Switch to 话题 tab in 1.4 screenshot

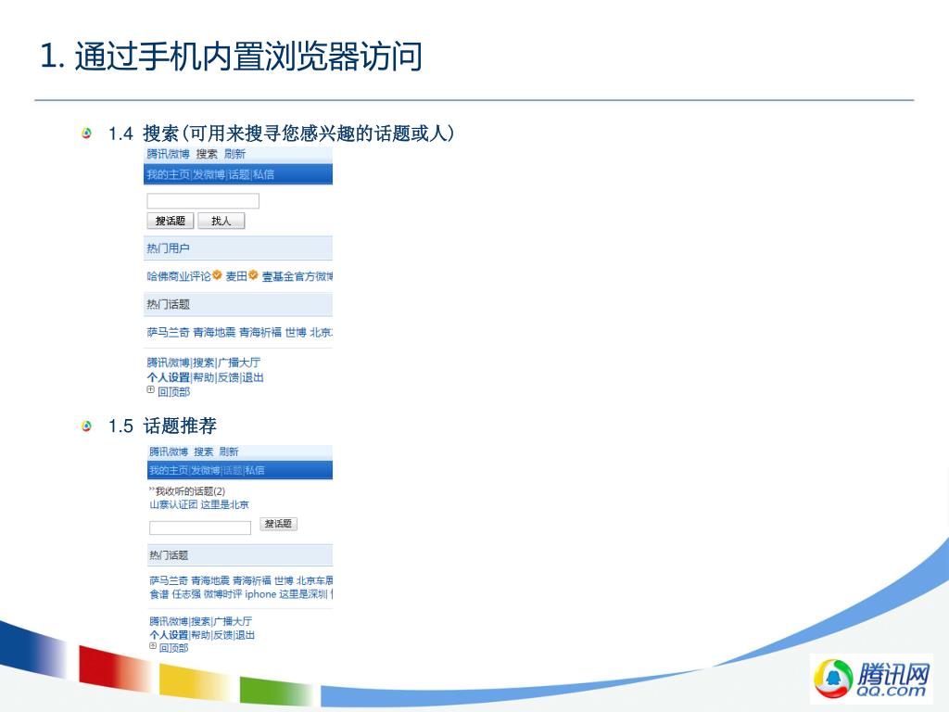click(238, 174)
